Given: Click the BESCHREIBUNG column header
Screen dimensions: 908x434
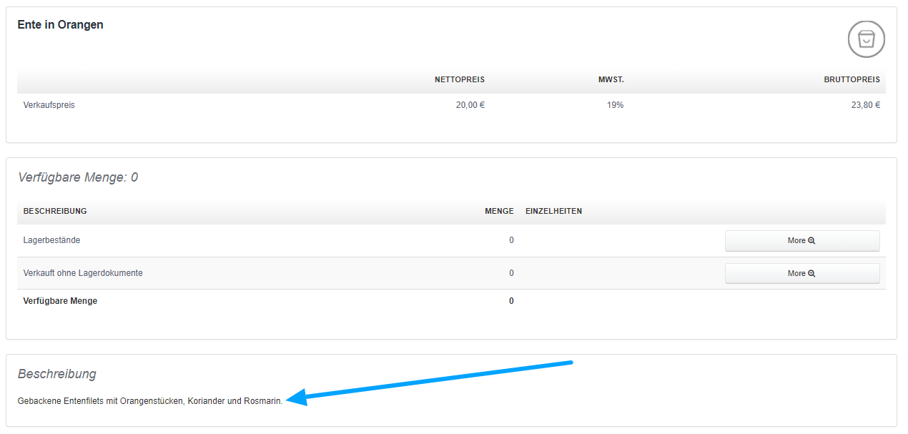Looking at the screenshot, I should pos(55,212).
